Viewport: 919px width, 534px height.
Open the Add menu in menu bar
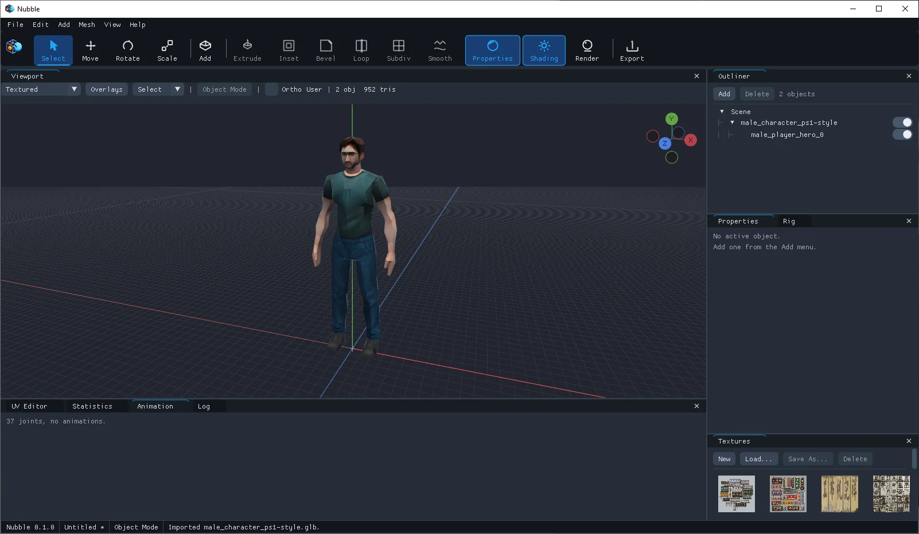tap(64, 25)
